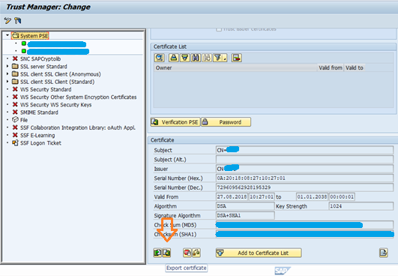Click the Valid From date 27.08.2018 field

coord(232,196)
